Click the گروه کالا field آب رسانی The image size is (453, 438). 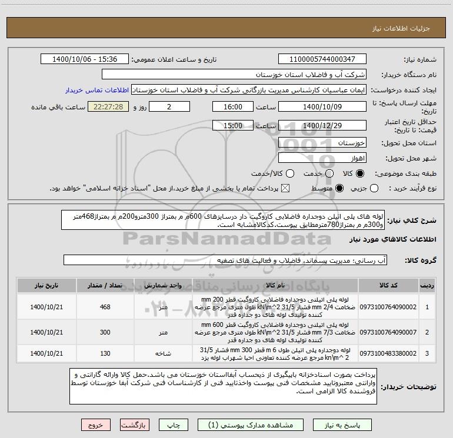coord(225,260)
